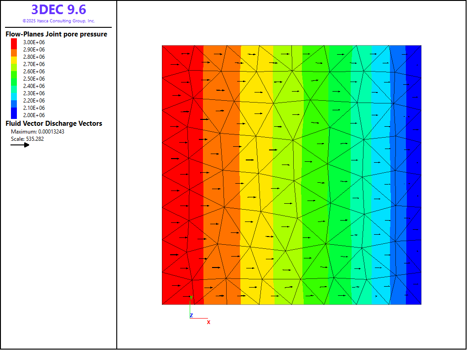Click the red legend swatch beside 3.00E+06
467x350 pixels.
pyautogui.click(x=14, y=42)
